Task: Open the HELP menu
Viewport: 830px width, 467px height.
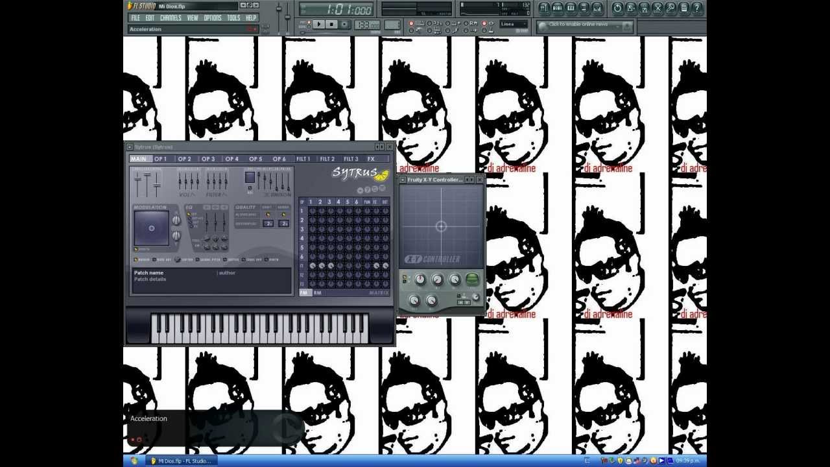Action: [x=251, y=18]
